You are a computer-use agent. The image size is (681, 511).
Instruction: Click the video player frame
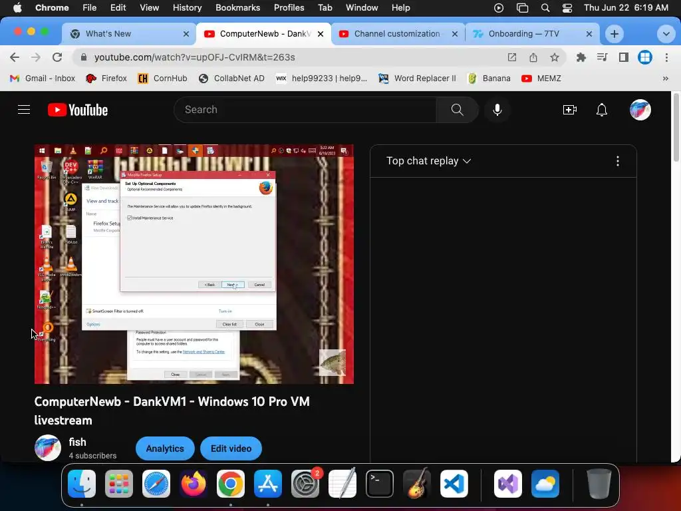point(194,264)
